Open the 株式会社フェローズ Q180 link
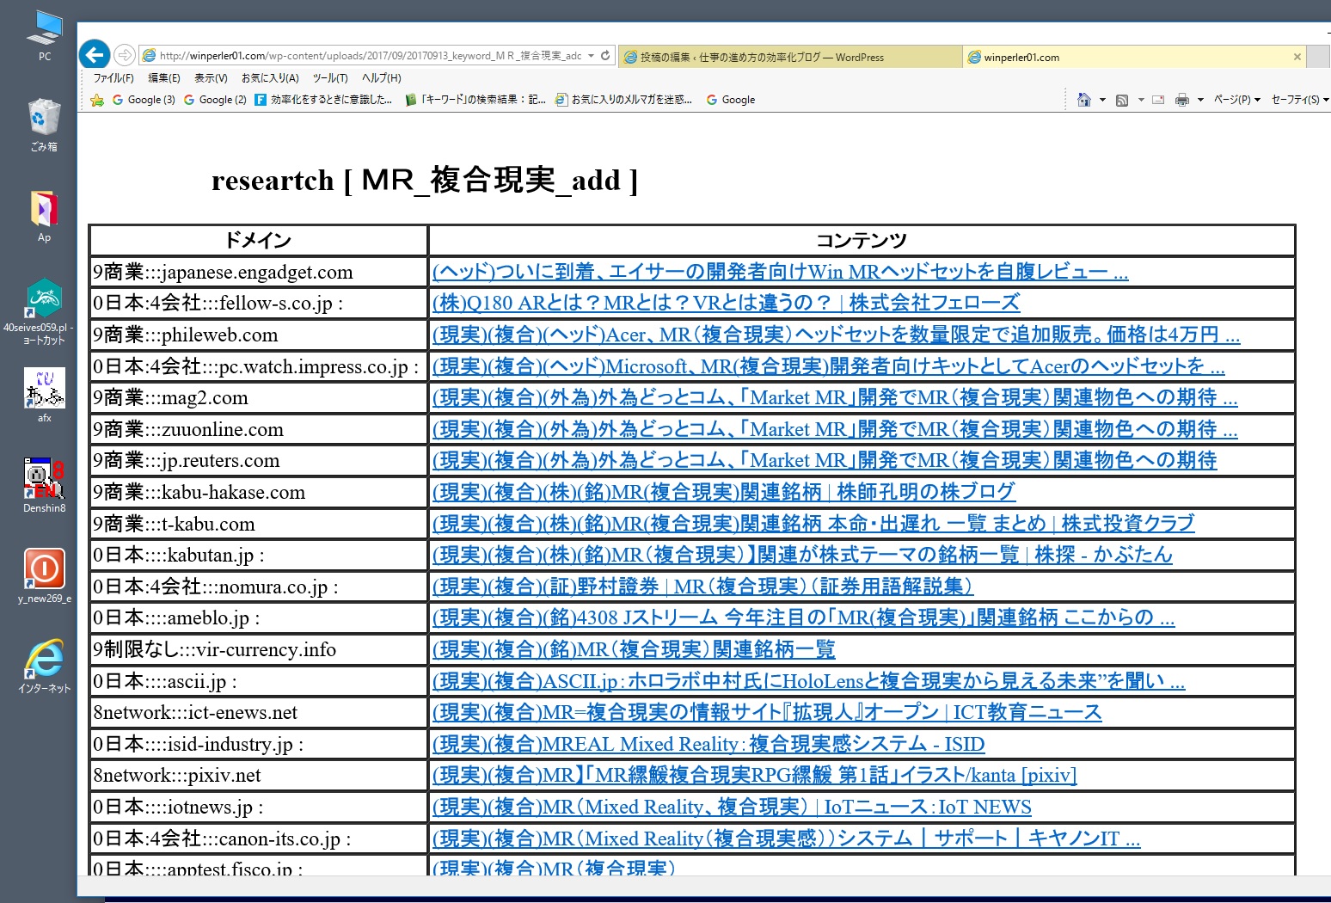 pyautogui.click(x=726, y=303)
